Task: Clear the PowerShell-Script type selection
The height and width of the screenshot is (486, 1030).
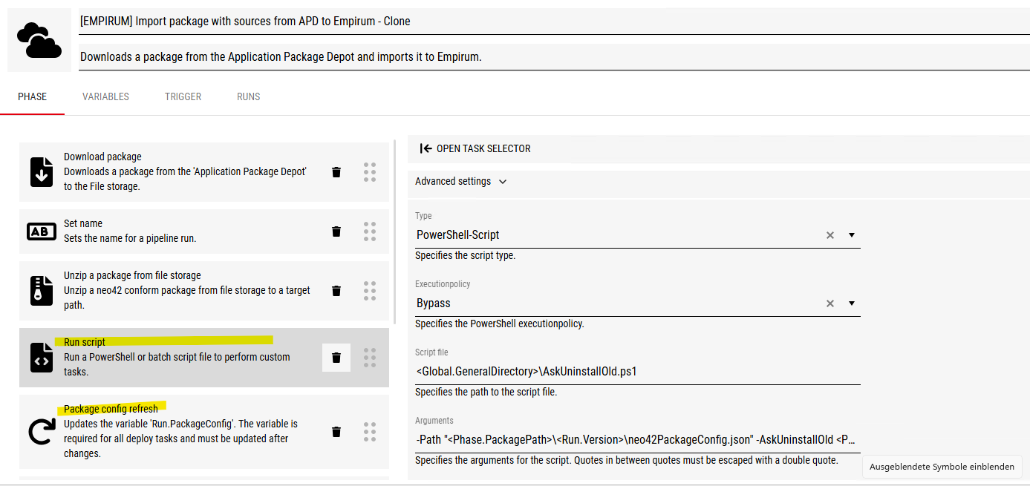Action: point(830,235)
